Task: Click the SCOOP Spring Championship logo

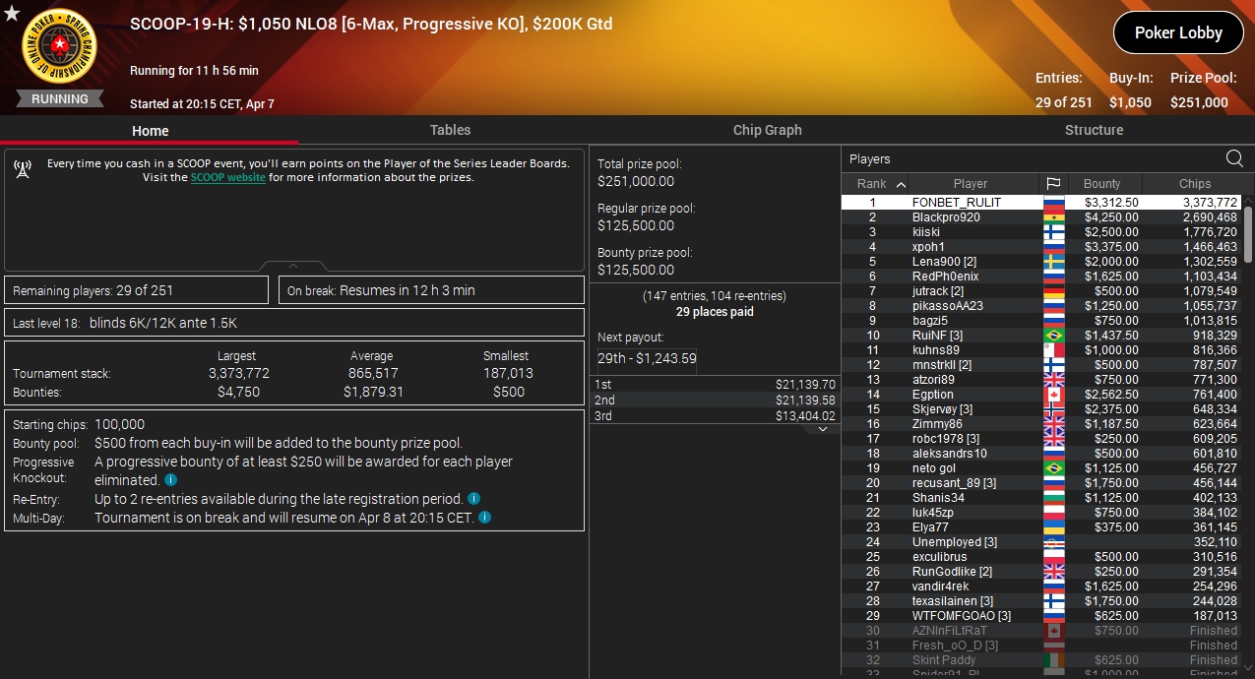Action: coord(60,47)
